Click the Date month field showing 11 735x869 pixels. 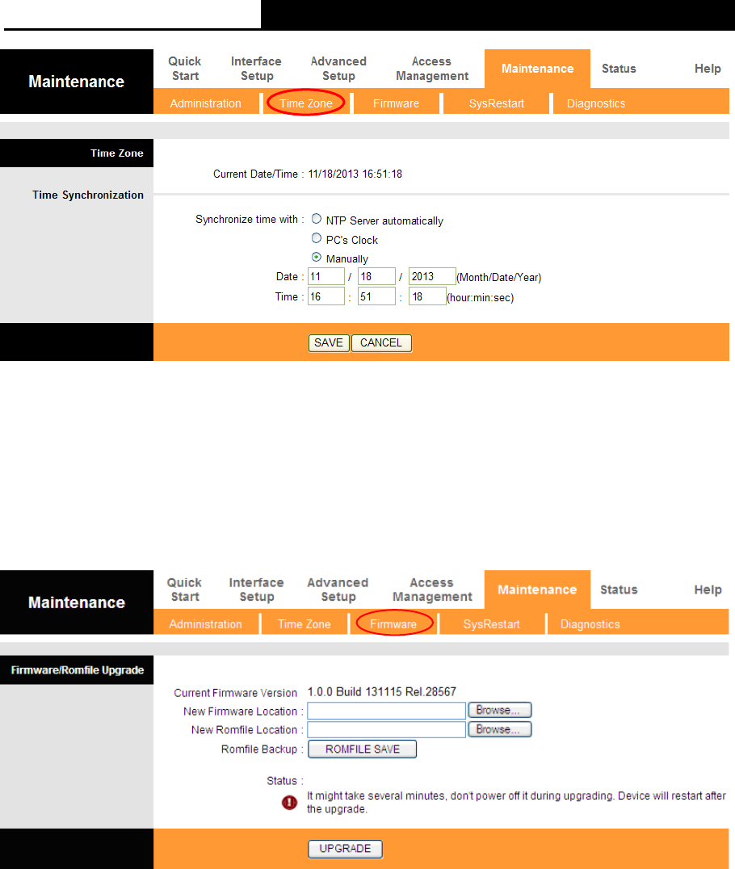326,276
